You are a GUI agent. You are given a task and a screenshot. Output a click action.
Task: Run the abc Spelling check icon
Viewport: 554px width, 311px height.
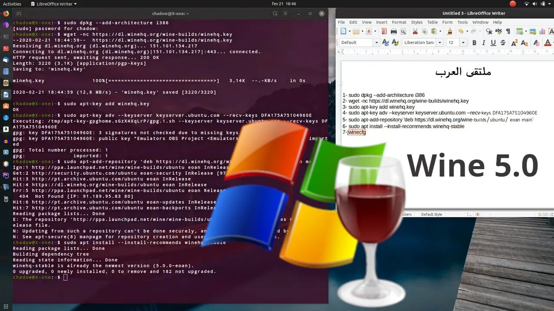point(498,31)
